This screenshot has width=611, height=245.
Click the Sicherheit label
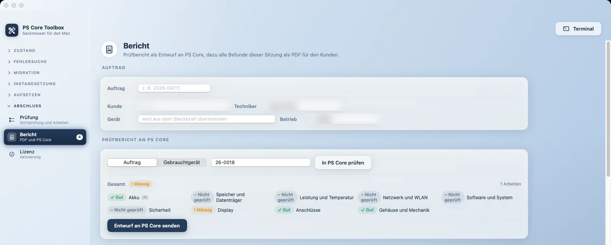(x=160, y=210)
